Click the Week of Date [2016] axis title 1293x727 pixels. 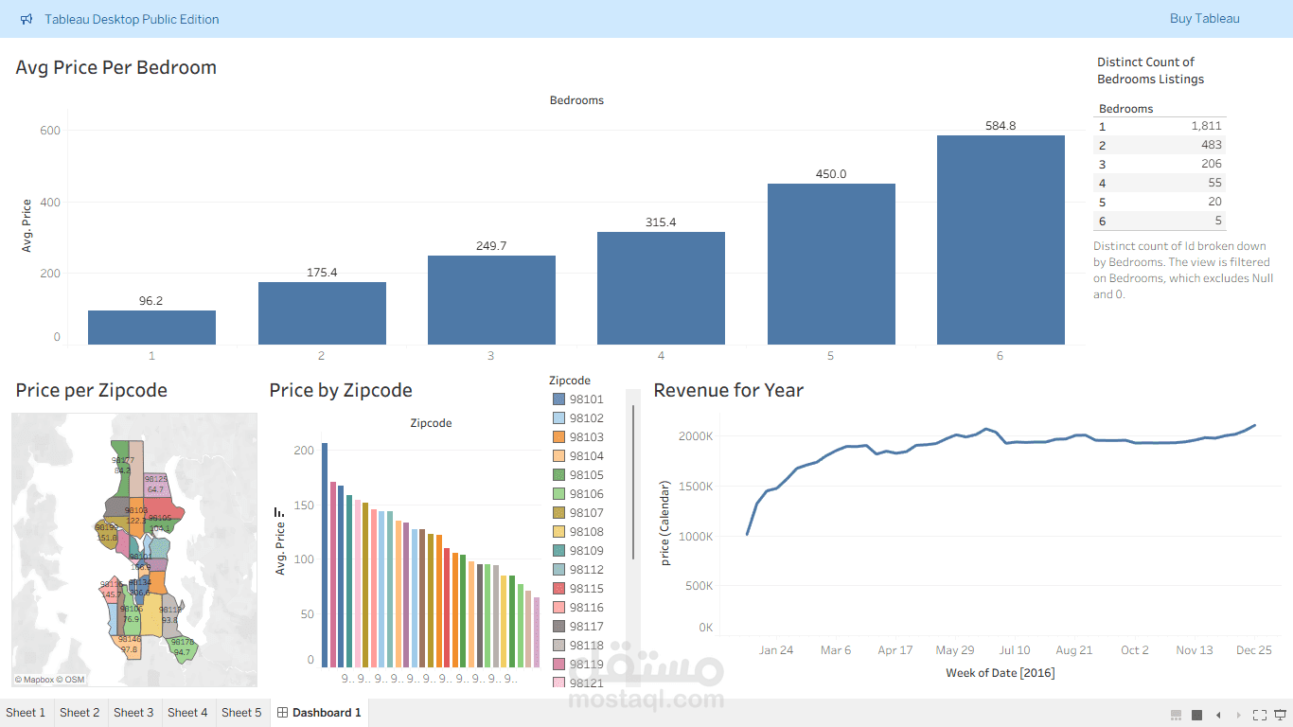click(1000, 673)
